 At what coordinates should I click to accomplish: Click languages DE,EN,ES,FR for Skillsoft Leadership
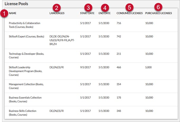click(56, 67)
